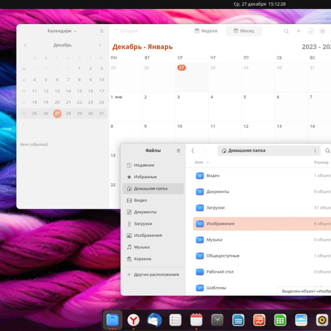Open the Calendar sidebar hamburger menu
The height and width of the screenshot is (331, 331).
102,31
